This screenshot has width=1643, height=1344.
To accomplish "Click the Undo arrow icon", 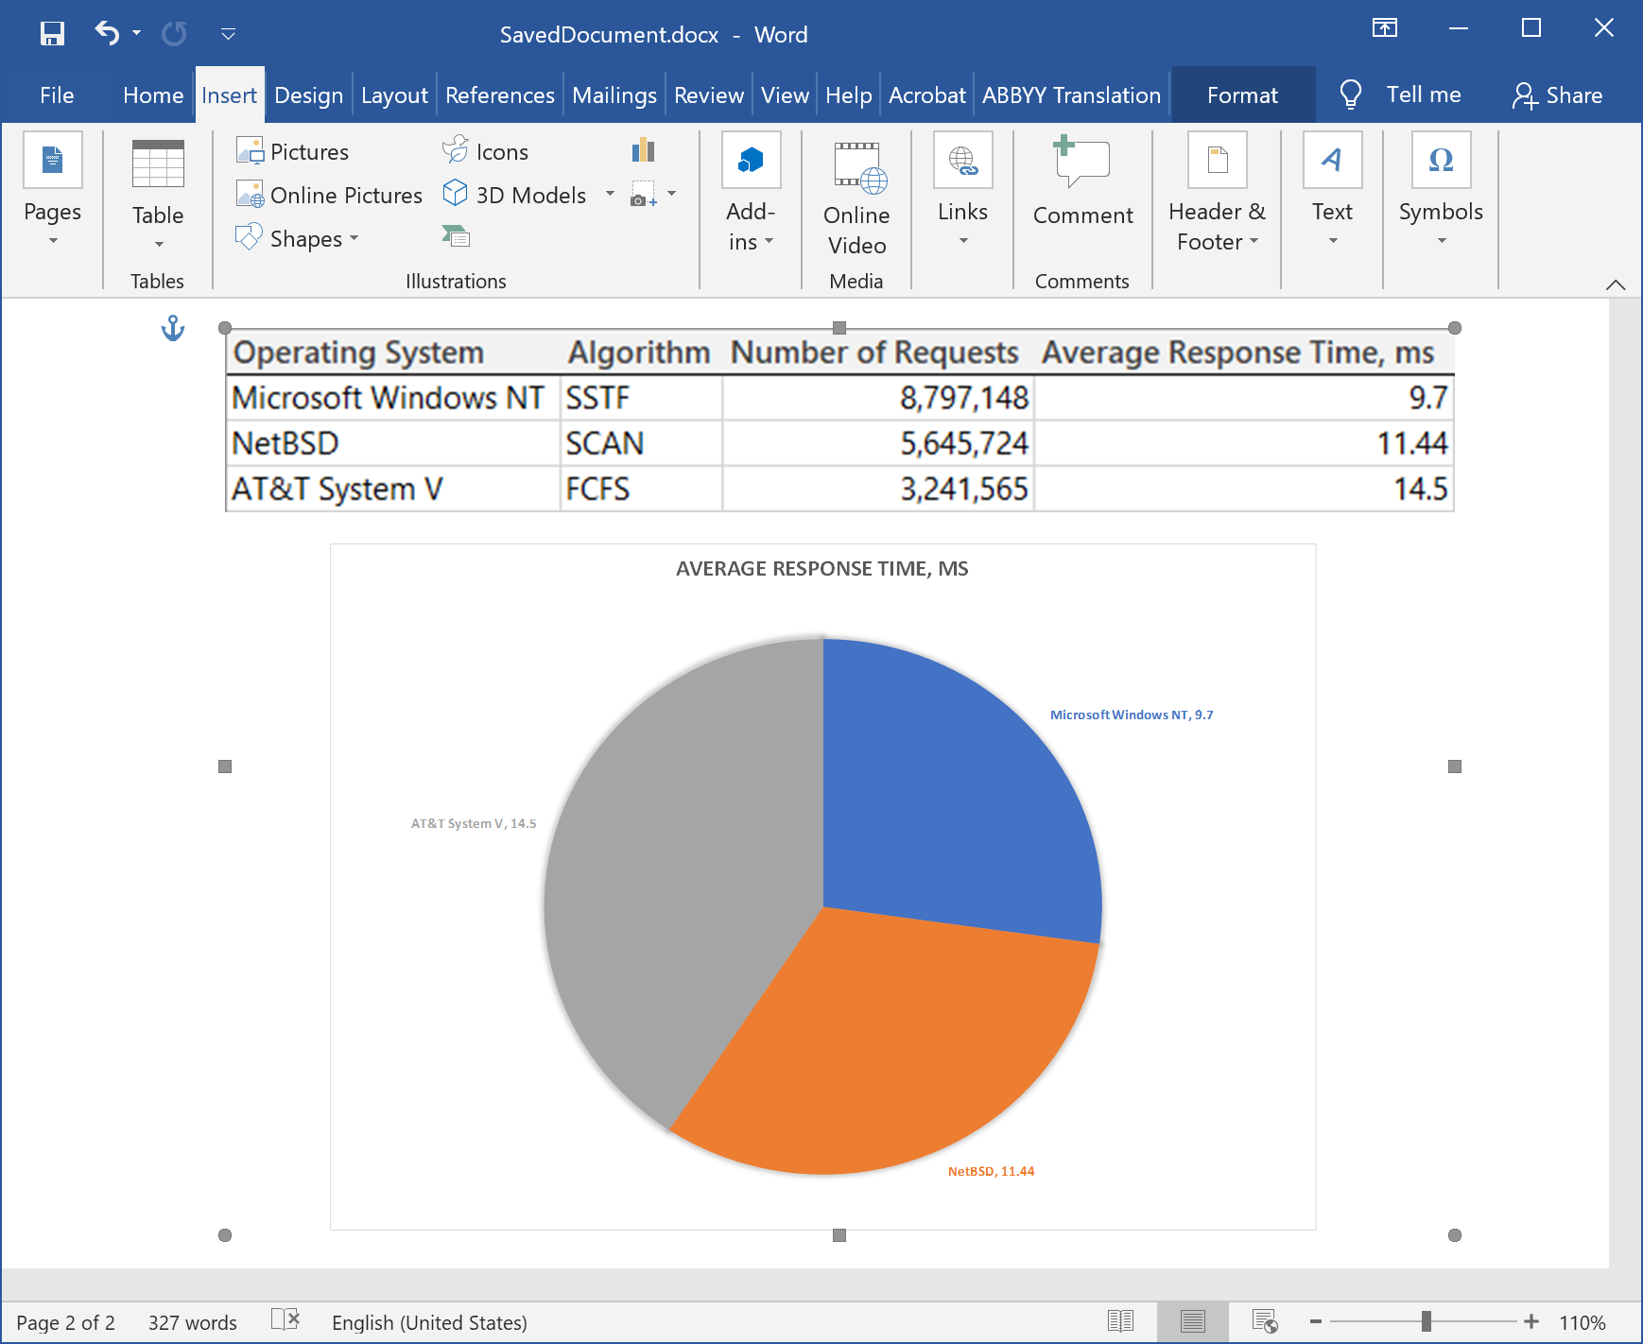I will tap(106, 34).
